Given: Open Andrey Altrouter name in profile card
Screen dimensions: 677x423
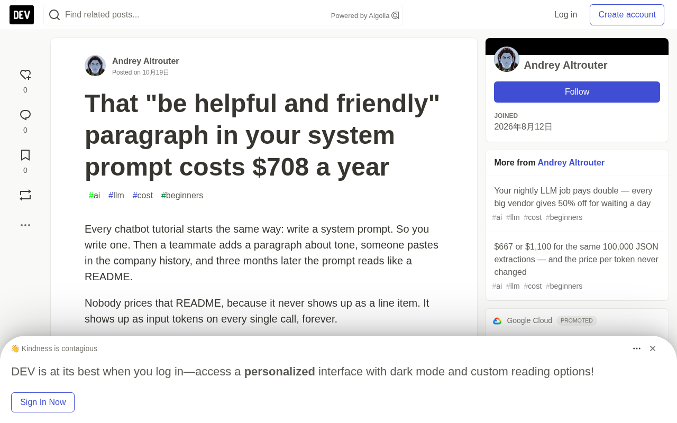Looking at the screenshot, I should coord(565,65).
